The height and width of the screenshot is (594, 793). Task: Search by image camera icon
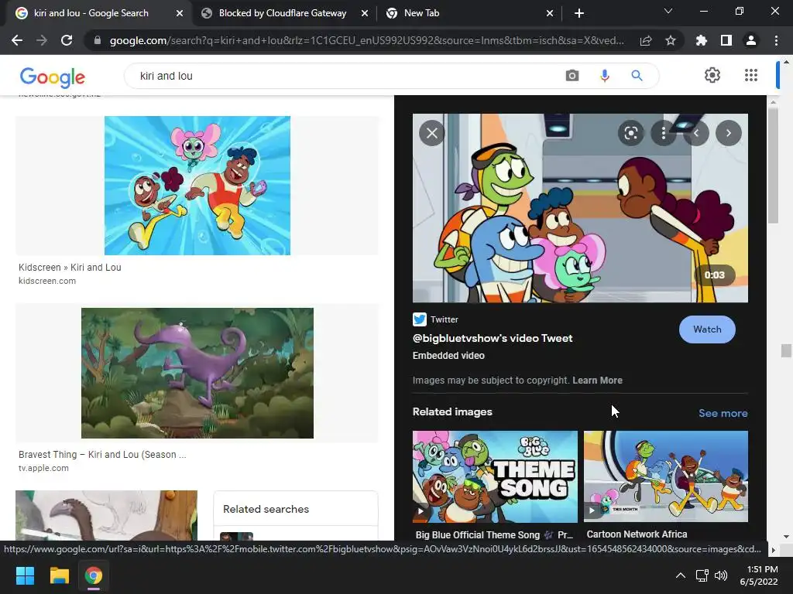pos(572,76)
